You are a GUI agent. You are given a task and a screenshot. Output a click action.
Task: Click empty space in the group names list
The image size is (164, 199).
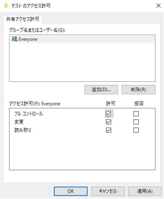pos(82,62)
